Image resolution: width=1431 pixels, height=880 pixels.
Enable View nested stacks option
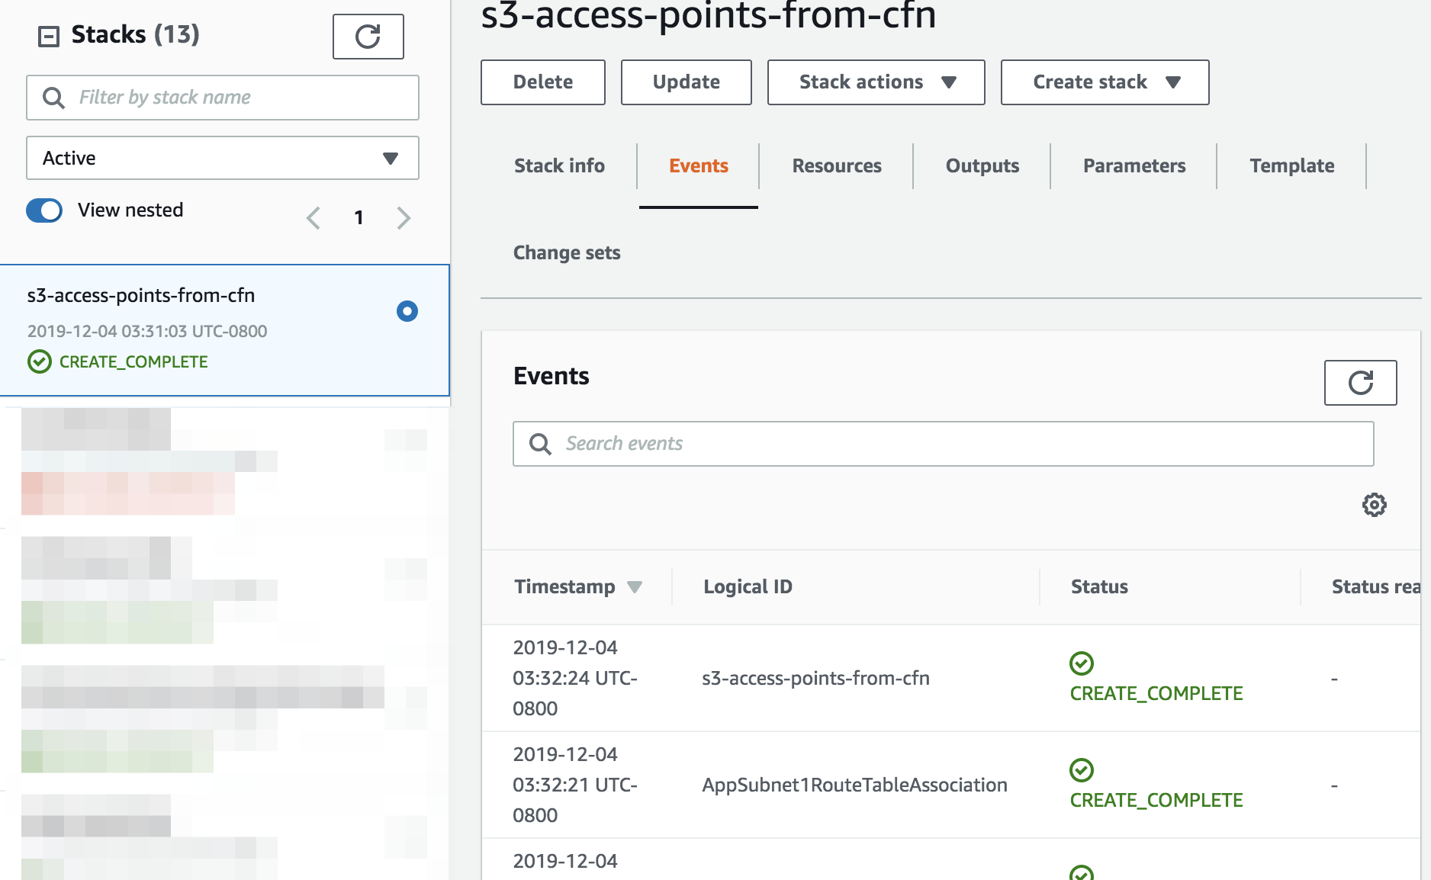43,210
